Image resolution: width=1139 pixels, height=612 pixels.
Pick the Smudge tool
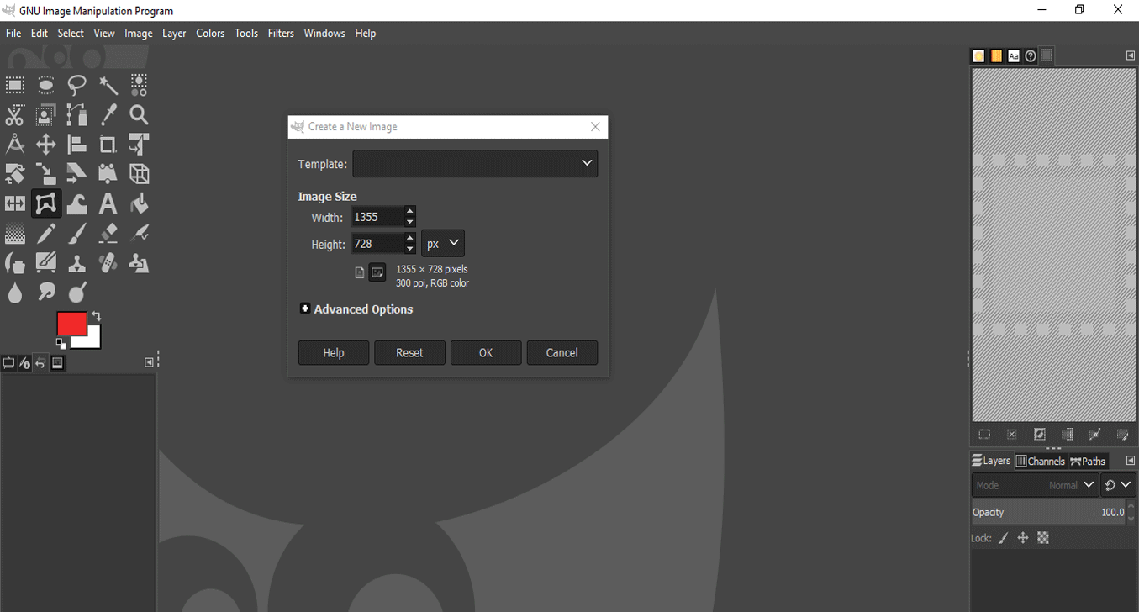click(46, 293)
